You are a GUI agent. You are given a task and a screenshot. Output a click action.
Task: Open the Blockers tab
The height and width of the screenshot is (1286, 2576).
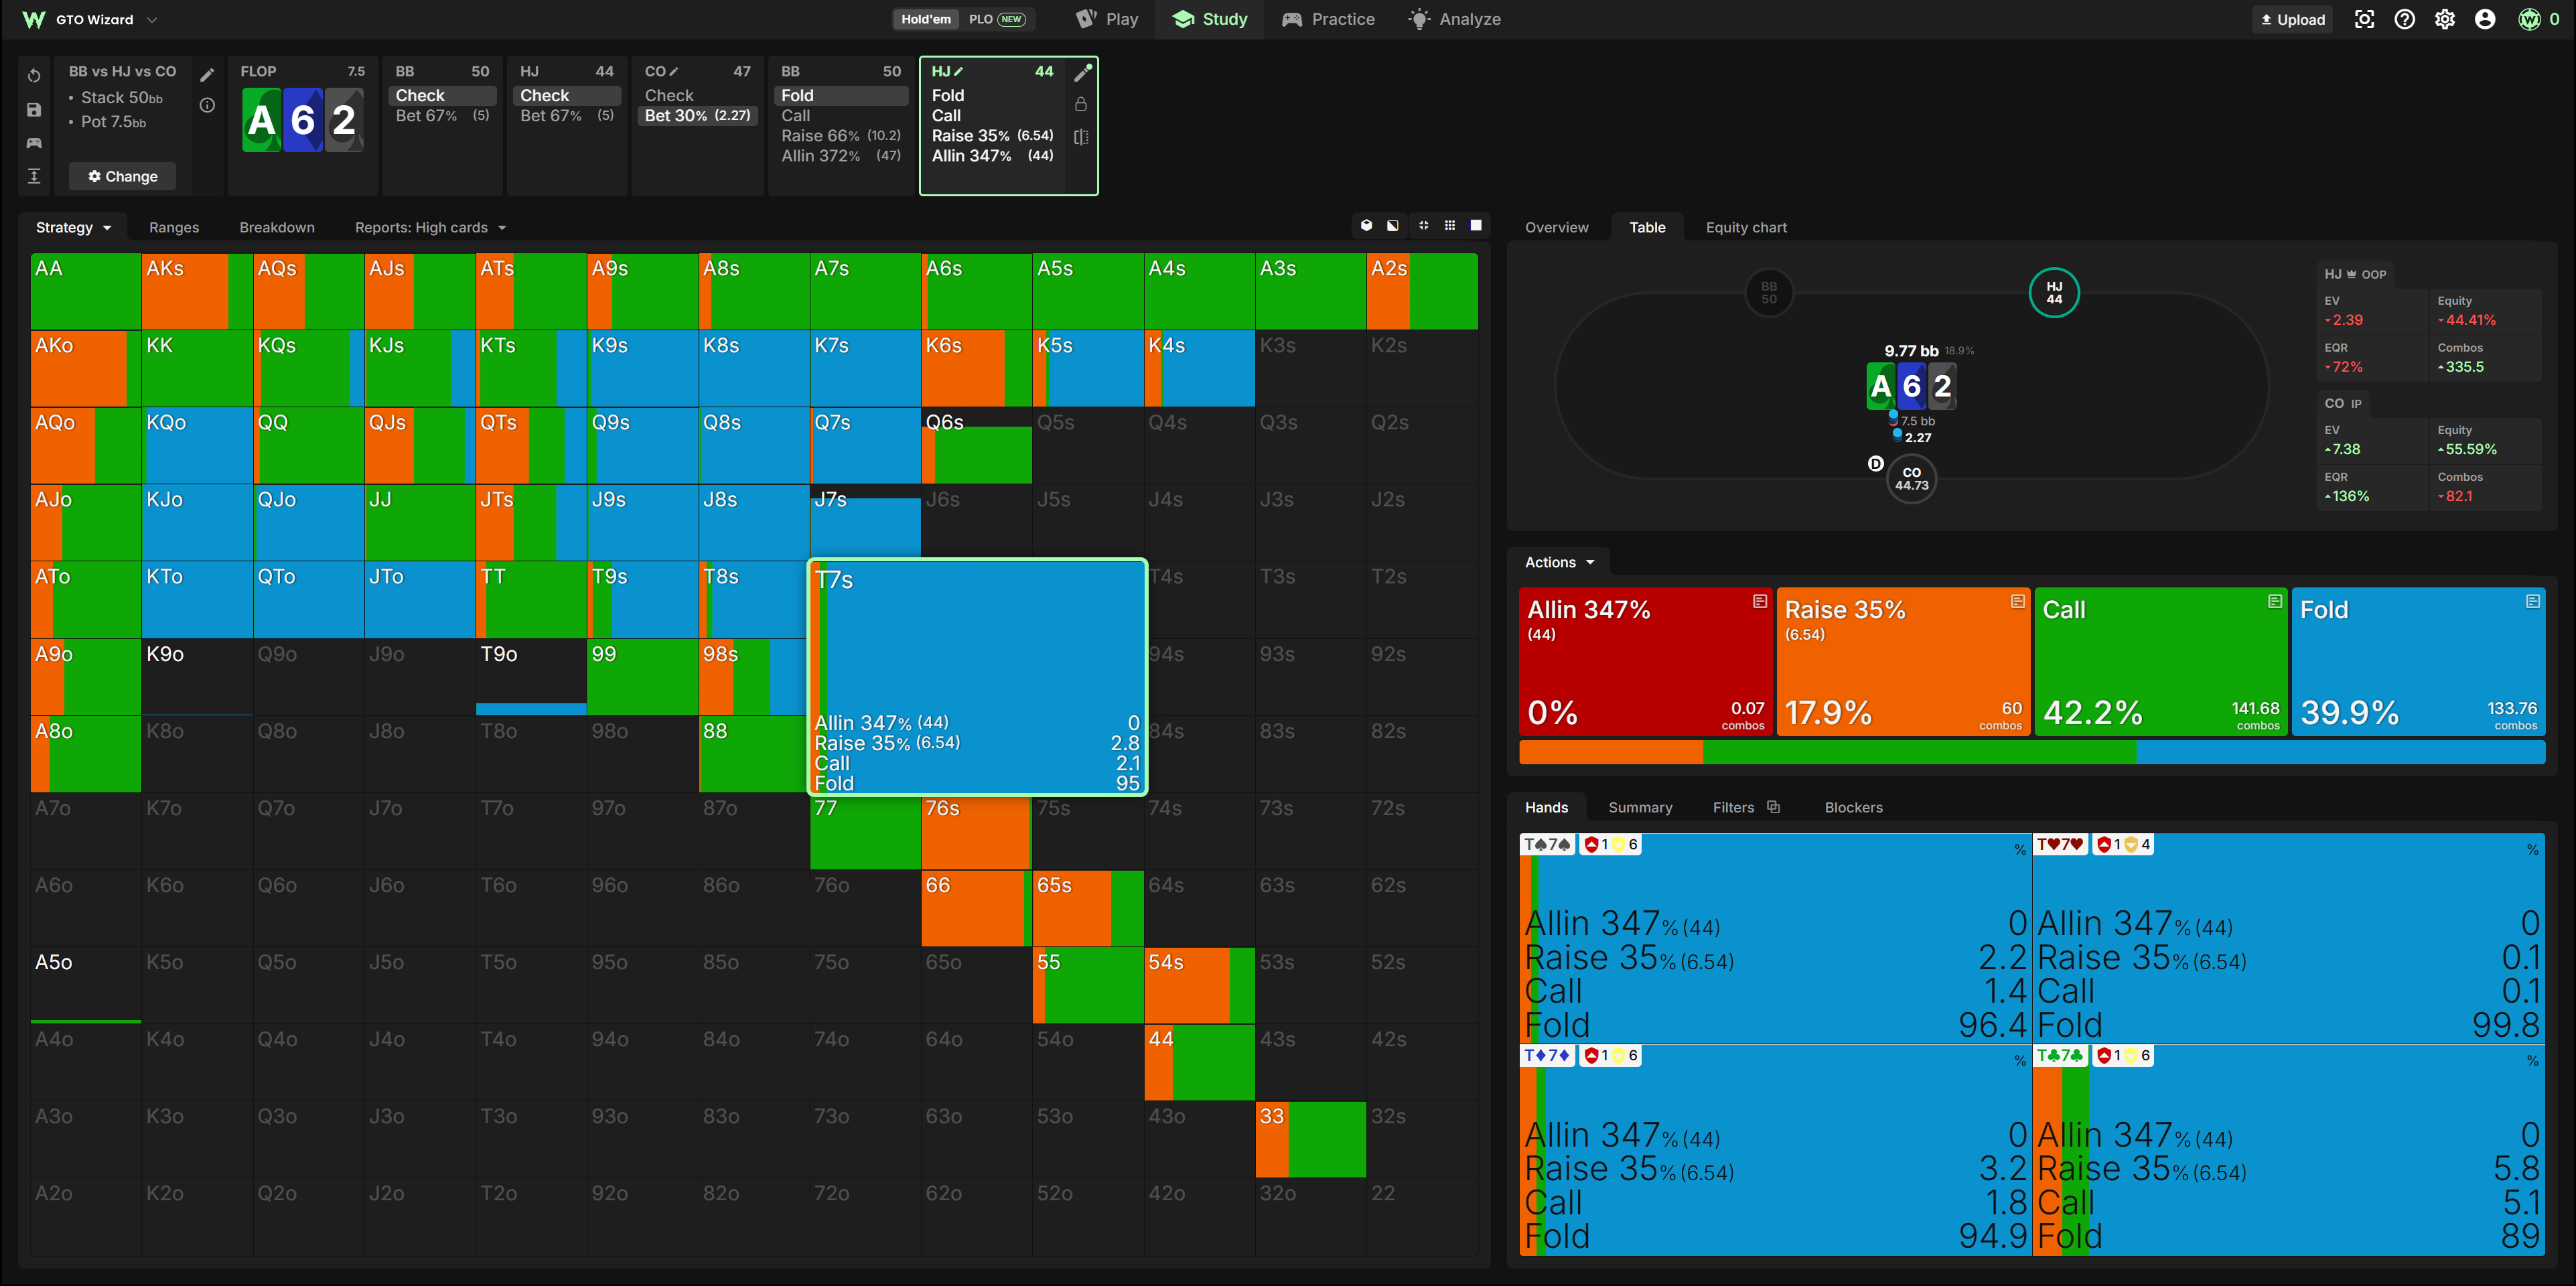coord(1853,807)
